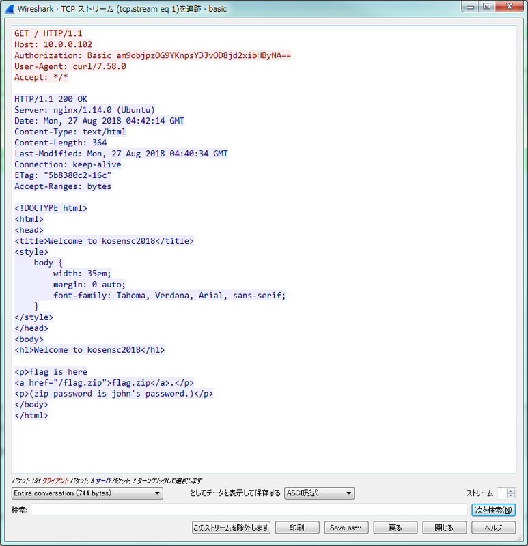
Task: Click the margin: 0 auto; line
Action: pos(89,285)
